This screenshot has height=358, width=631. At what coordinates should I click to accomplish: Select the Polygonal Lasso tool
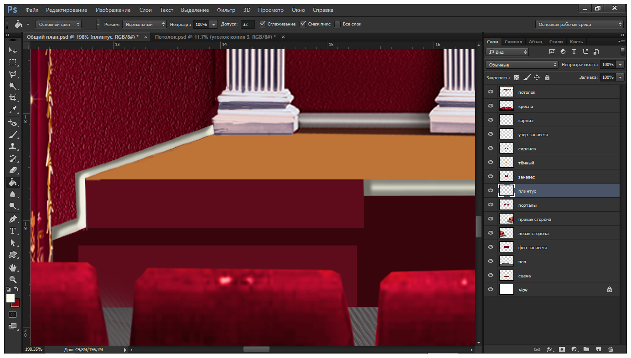point(13,74)
